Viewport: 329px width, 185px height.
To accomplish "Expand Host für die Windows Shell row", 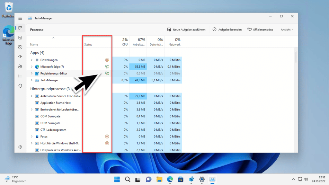I will point(32,143).
